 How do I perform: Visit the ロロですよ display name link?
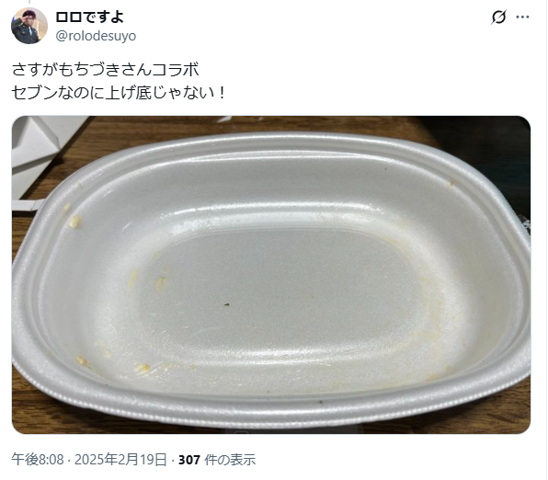tap(89, 17)
